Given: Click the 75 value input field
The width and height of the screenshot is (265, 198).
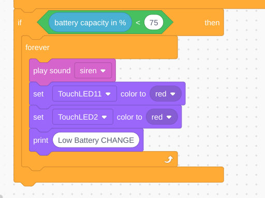Looking at the screenshot, I should point(154,22).
